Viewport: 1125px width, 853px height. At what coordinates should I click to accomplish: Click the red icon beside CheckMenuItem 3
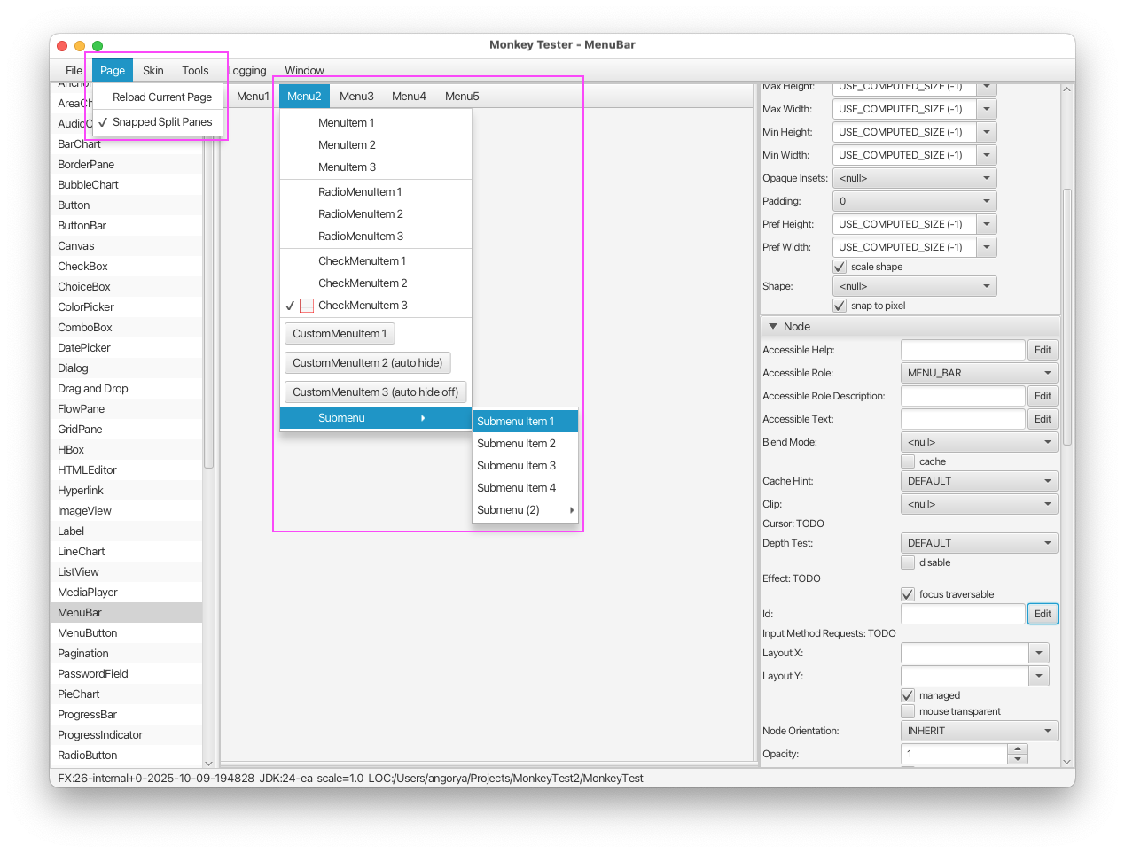coord(307,306)
